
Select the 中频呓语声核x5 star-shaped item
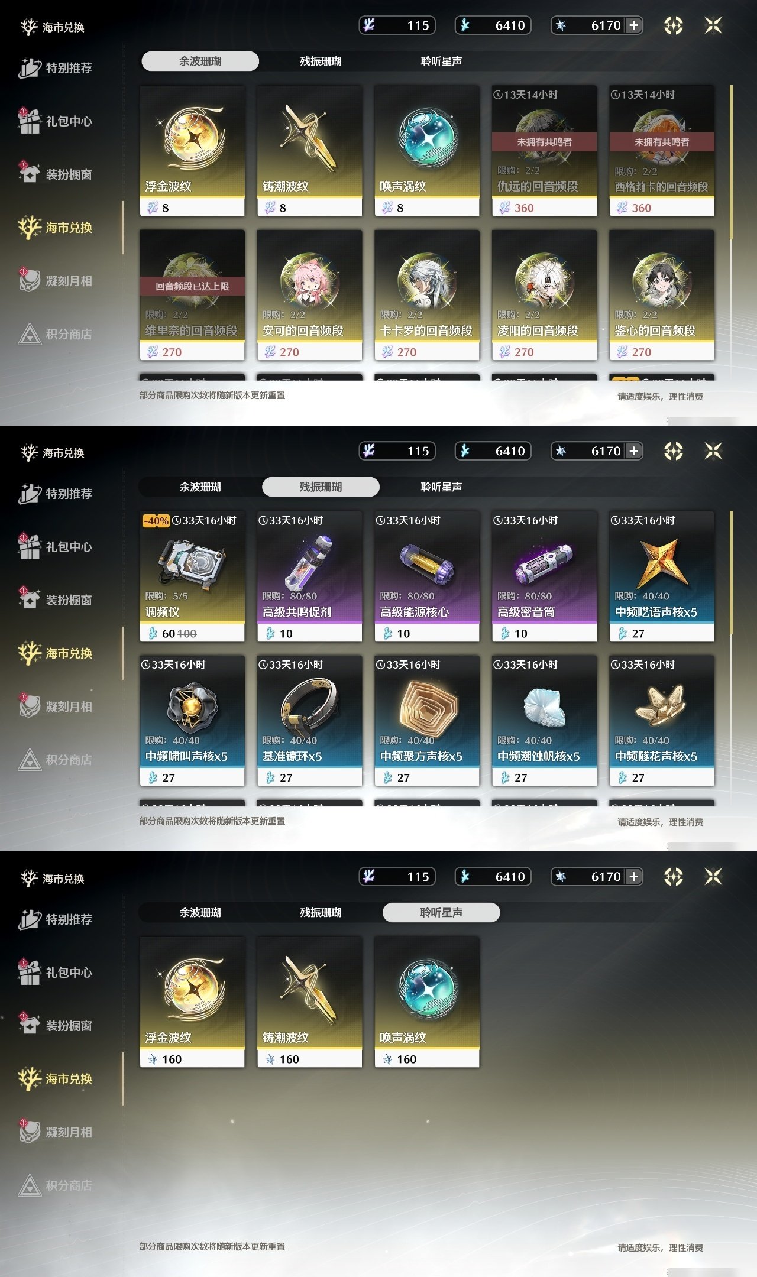click(x=662, y=576)
